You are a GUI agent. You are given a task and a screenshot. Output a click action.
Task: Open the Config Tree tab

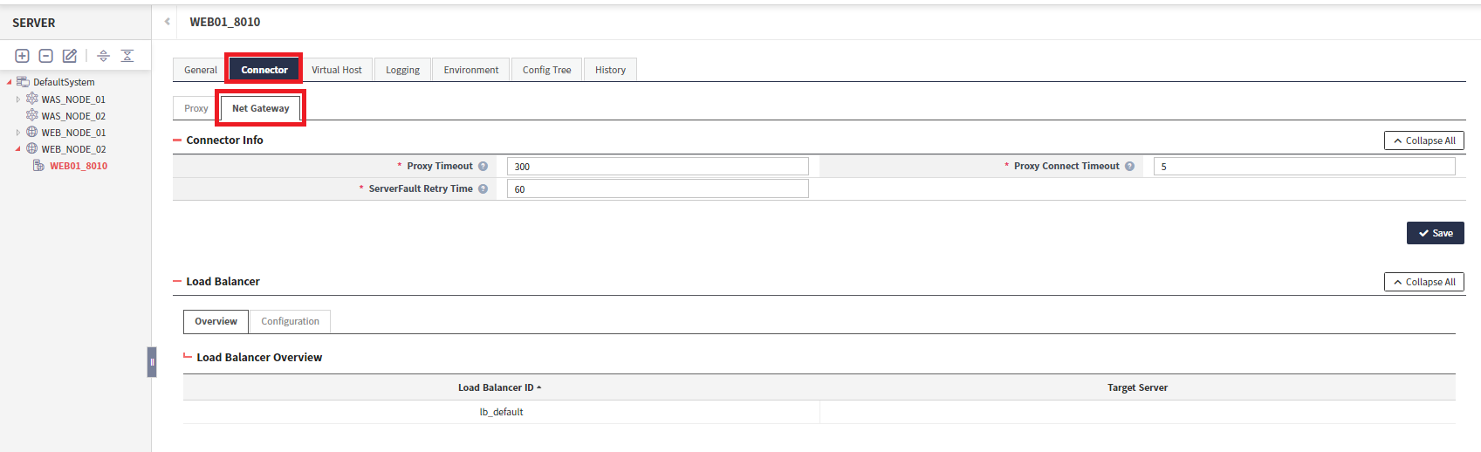(x=546, y=70)
